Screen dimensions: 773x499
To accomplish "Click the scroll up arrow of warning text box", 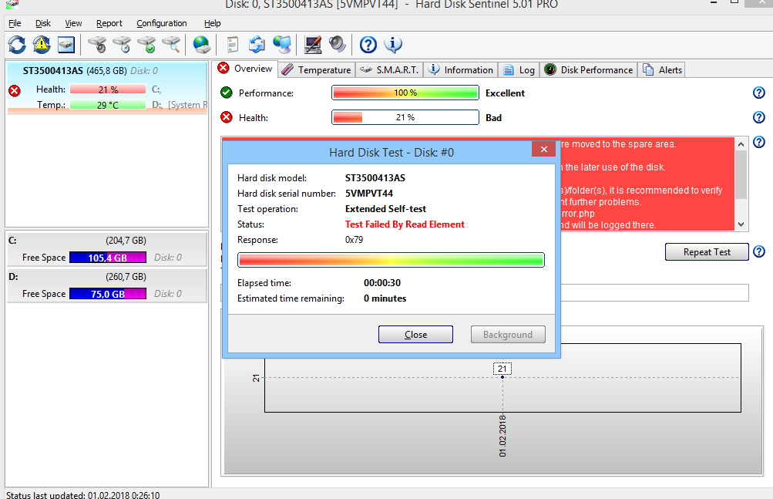I will point(741,144).
